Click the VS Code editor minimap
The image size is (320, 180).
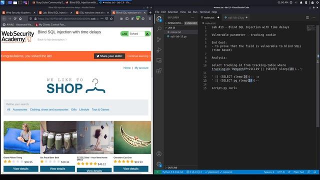coord(311,28)
